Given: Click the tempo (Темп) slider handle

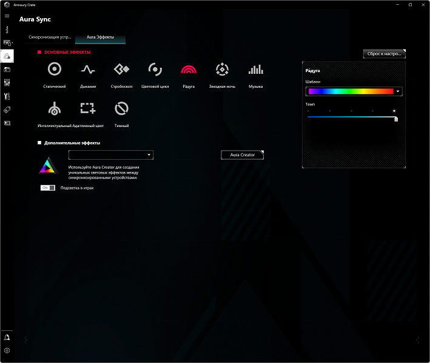Looking at the screenshot, I should [x=395, y=119].
